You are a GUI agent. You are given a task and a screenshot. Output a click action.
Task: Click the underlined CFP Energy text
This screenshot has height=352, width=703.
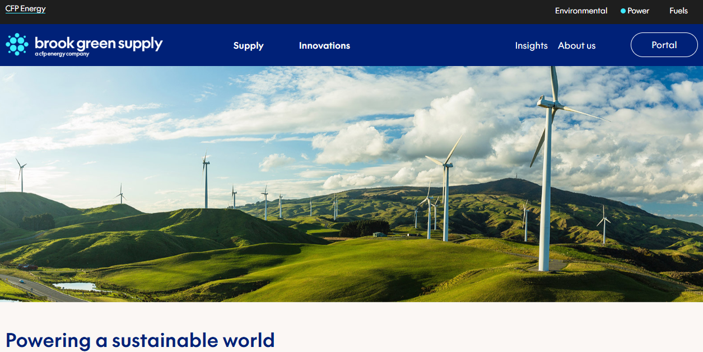(25, 8)
